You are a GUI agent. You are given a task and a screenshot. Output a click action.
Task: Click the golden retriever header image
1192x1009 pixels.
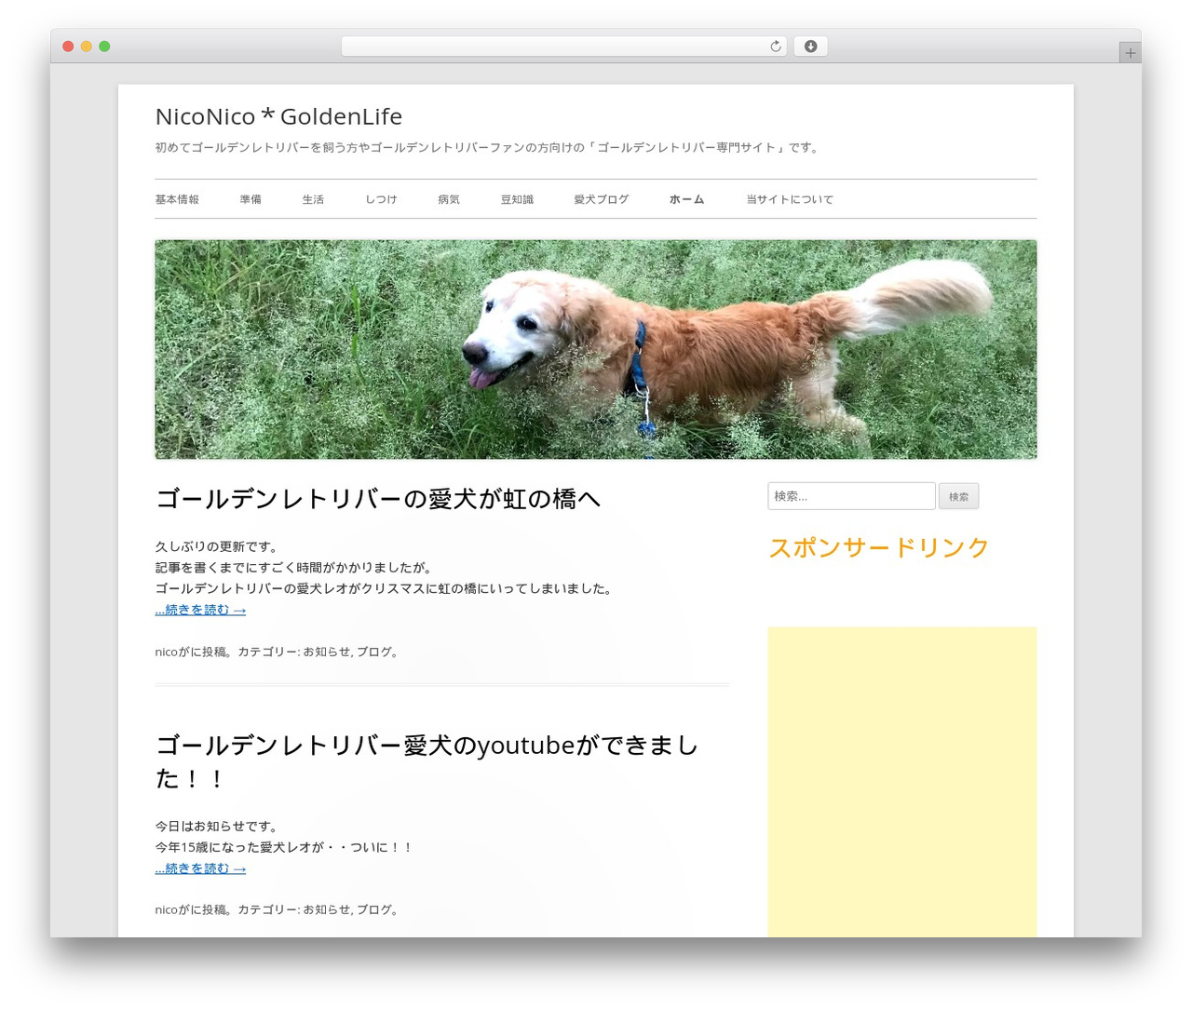pos(596,349)
